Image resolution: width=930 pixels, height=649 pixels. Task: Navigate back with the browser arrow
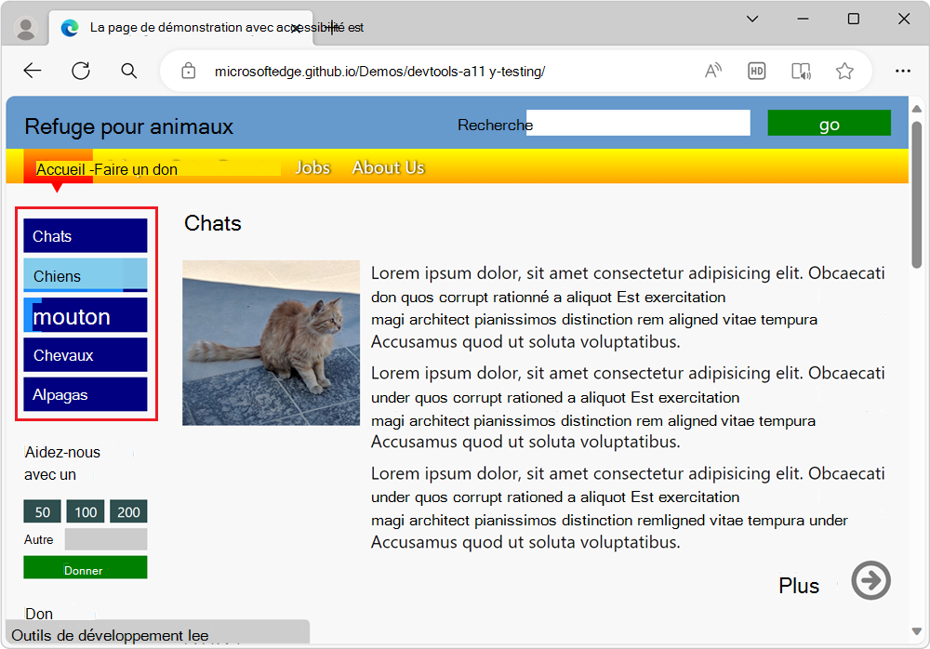pyautogui.click(x=32, y=71)
